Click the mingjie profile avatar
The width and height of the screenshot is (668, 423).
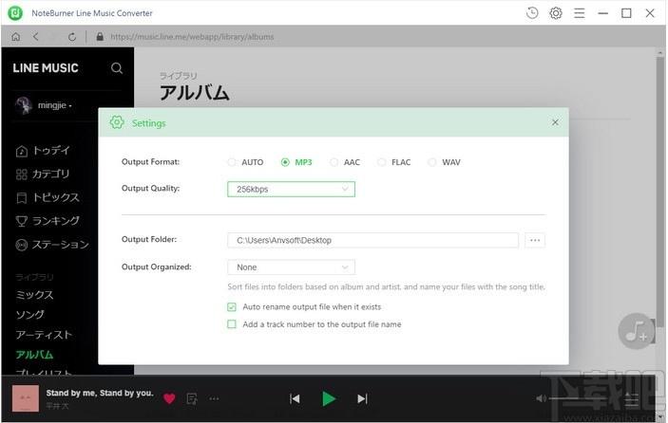(24, 105)
